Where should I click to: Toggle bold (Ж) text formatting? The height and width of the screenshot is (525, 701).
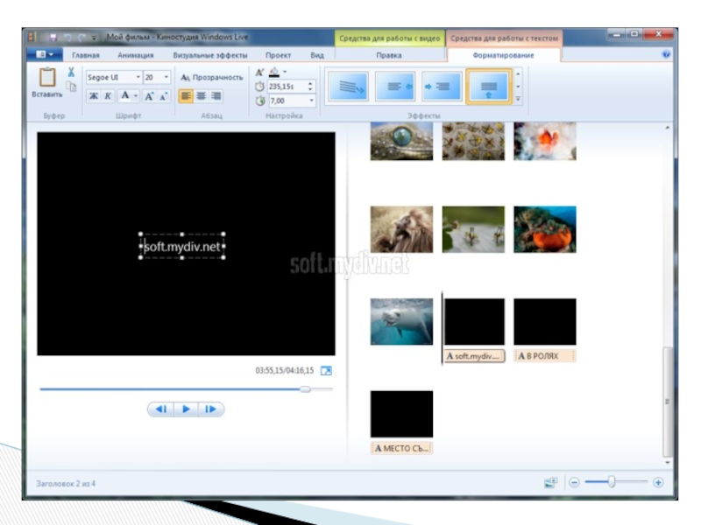click(93, 96)
